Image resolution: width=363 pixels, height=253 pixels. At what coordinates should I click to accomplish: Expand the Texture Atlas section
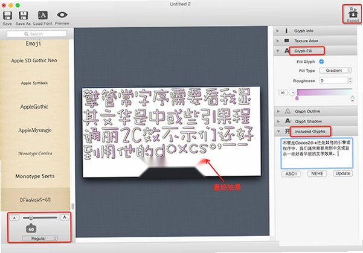pos(278,40)
